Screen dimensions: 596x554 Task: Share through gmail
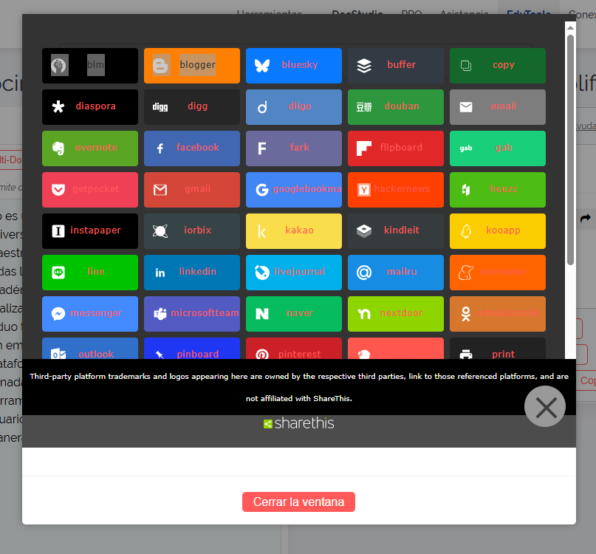[x=192, y=190]
